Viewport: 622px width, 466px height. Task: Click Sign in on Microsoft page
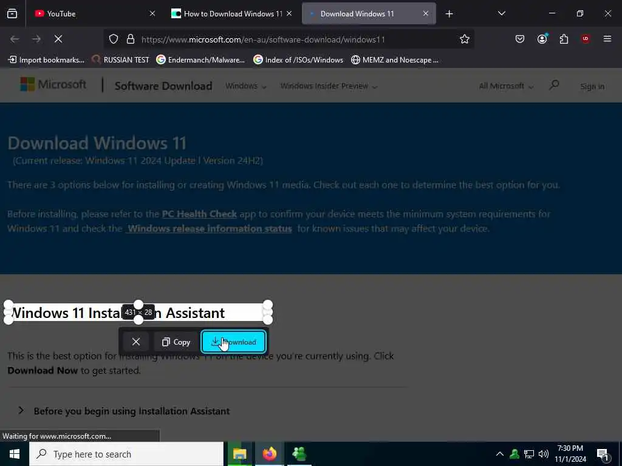[592, 86]
